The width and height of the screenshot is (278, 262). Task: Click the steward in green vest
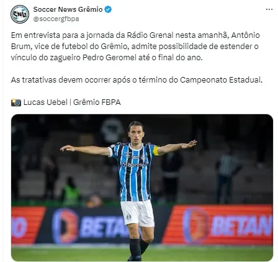tap(71, 191)
